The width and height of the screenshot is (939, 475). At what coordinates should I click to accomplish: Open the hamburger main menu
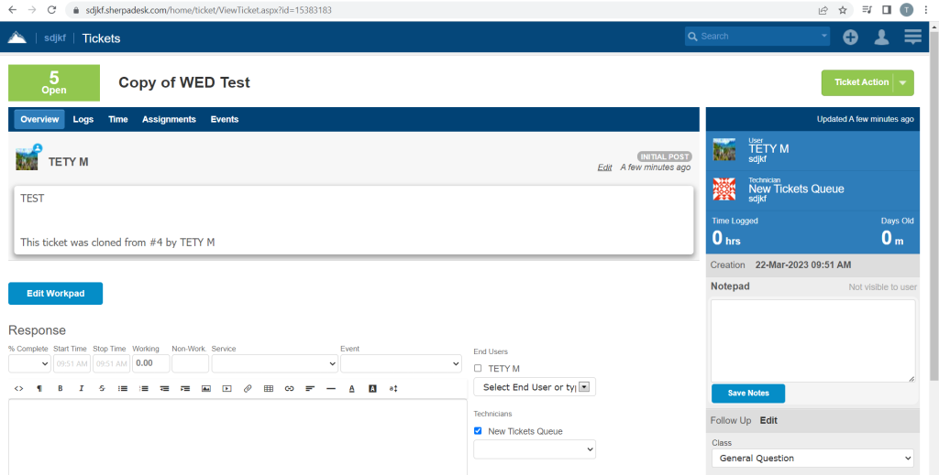[x=912, y=37]
